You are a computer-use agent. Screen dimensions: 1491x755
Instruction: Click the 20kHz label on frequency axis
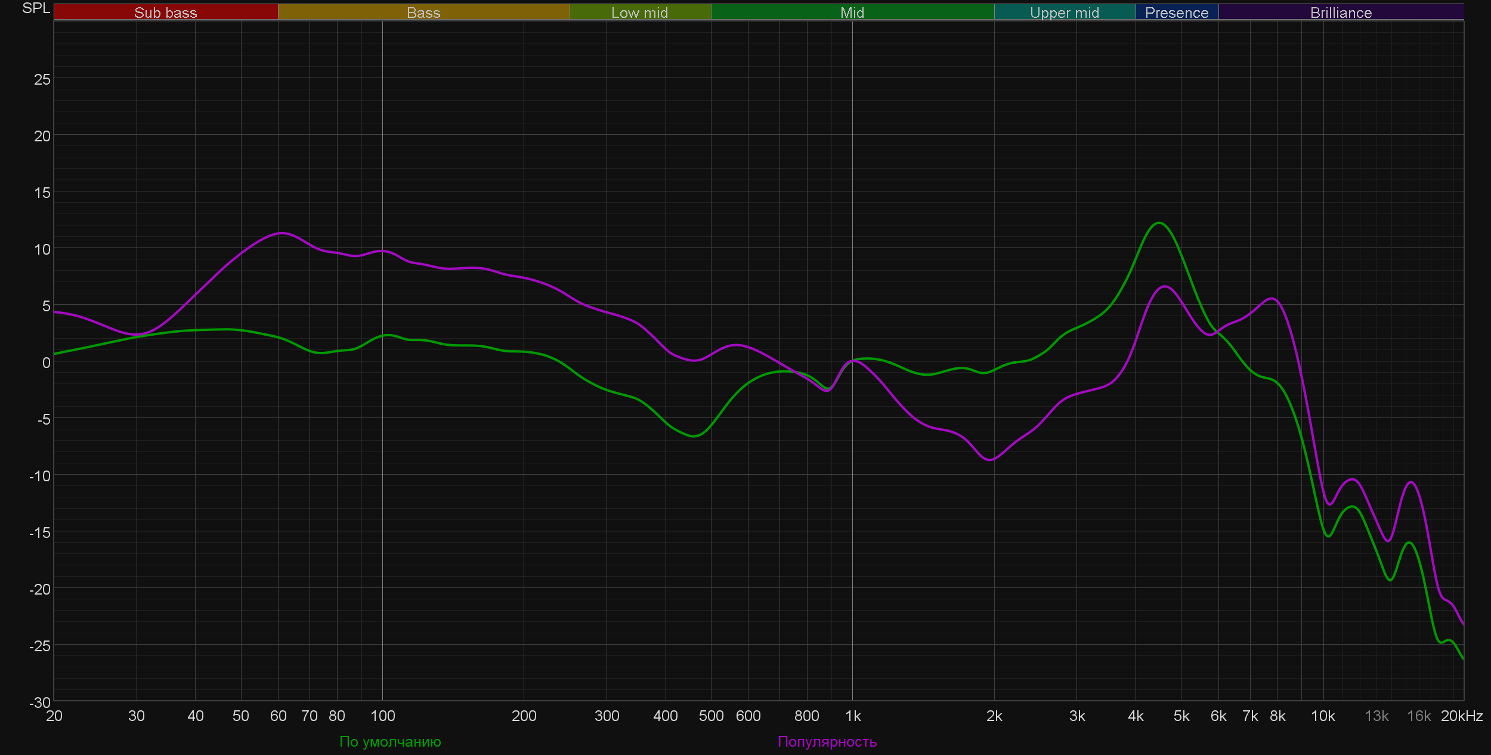click(1461, 716)
